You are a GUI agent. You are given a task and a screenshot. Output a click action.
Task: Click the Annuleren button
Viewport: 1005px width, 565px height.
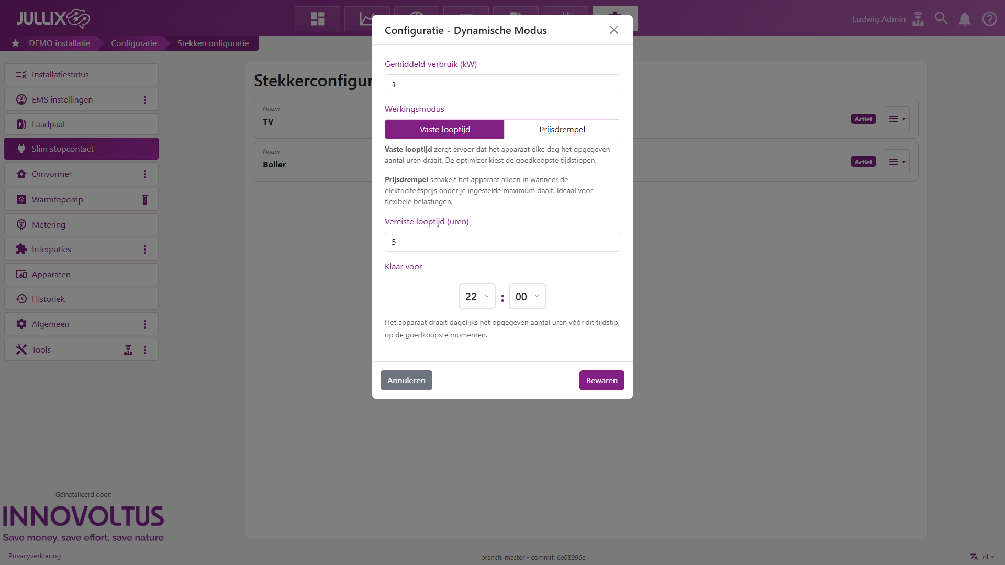coord(406,381)
